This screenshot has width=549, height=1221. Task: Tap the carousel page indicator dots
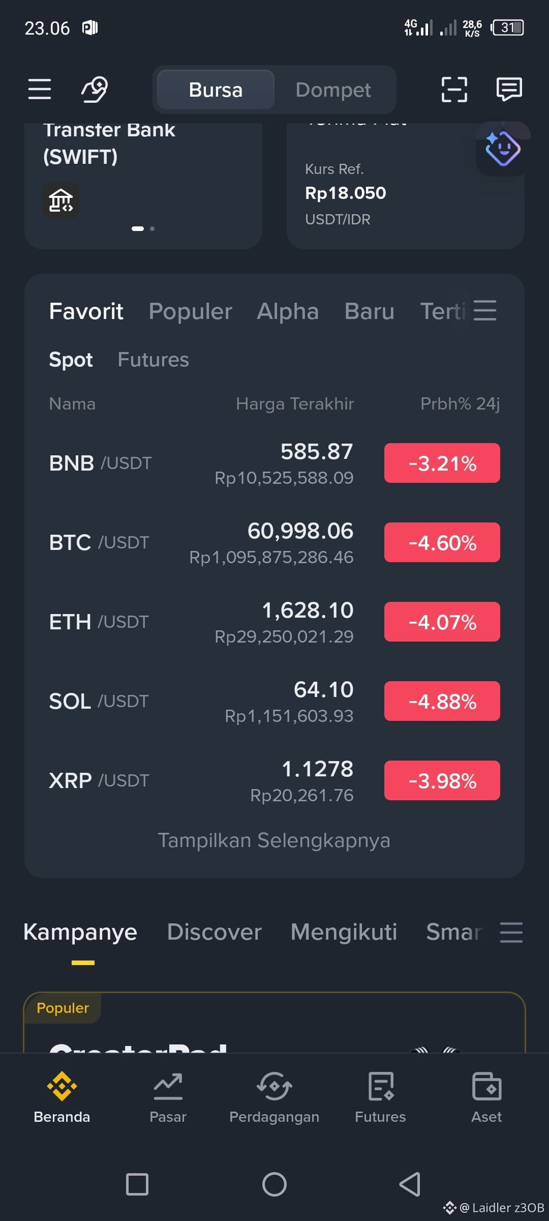coord(143,228)
